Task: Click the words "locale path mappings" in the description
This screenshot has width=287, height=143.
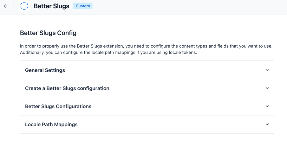Action: [x=105, y=52]
